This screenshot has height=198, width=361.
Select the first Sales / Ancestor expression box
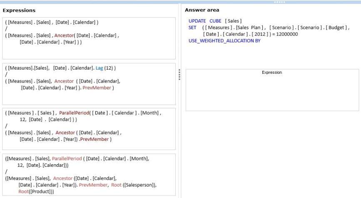[x=89, y=38]
